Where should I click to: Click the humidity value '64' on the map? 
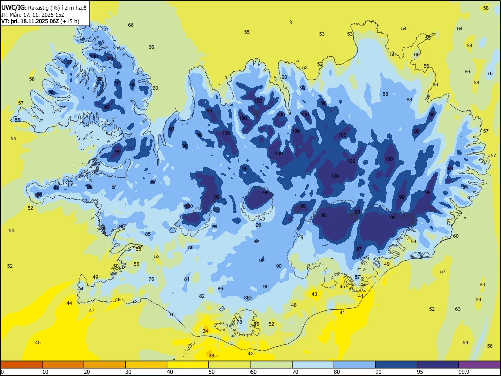point(460,28)
